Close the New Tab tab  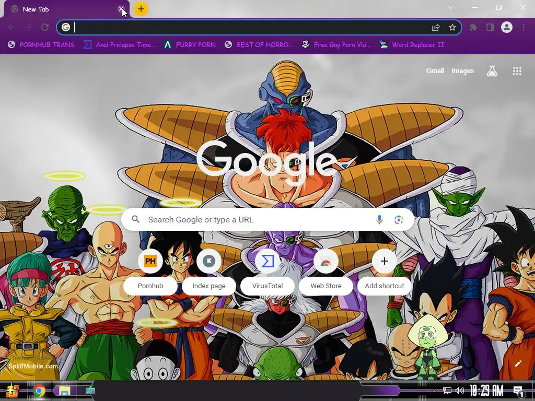click(121, 9)
